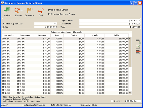
Task: Select the row starting 01-12-2002
Action: tap(65, 57)
